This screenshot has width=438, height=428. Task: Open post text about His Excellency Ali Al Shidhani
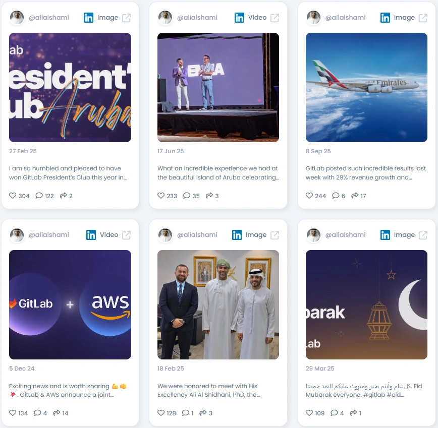209,390
